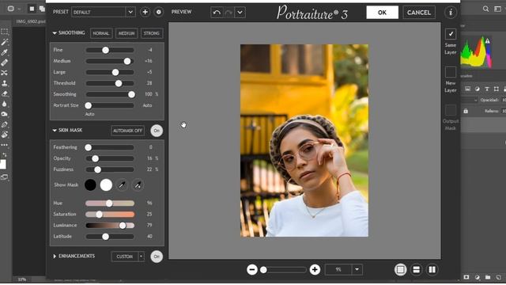This screenshot has height=285, width=506.
Task: Click the Hue slider handle
Action: point(109,203)
